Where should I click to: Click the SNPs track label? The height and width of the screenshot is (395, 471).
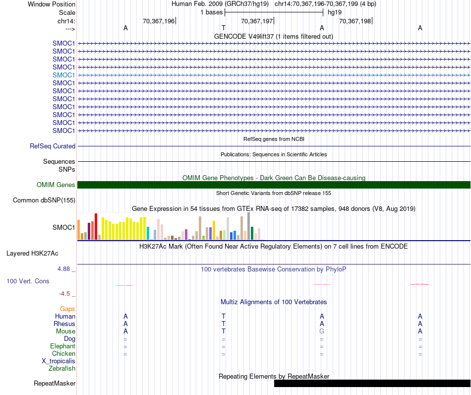[67, 170]
